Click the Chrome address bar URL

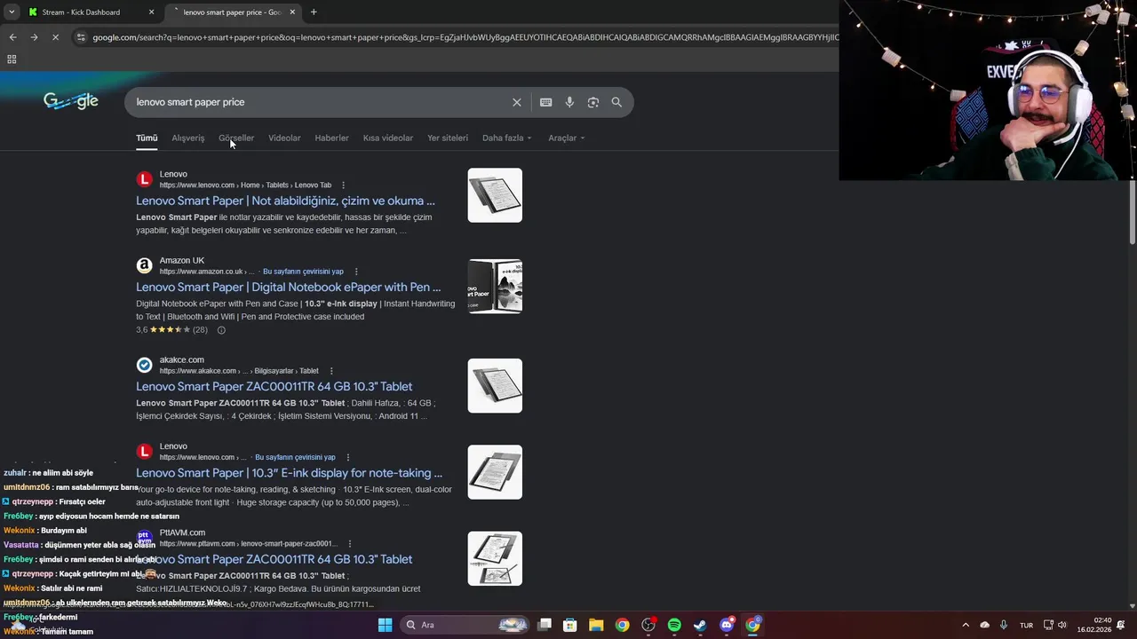click(x=465, y=37)
